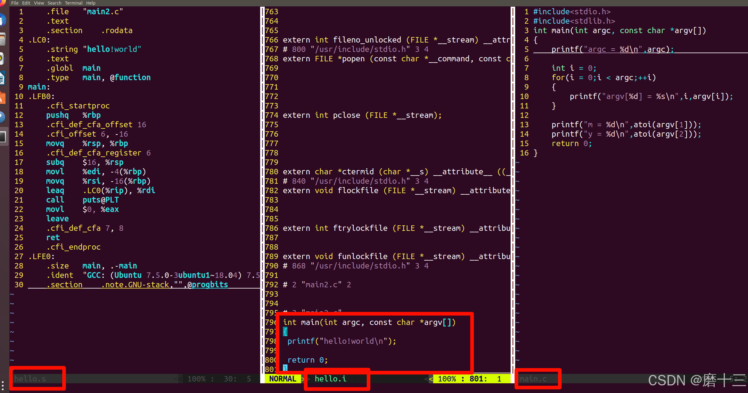Click the main.c pane status label
This screenshot has width=748, height=393.
tap(533, 379)
